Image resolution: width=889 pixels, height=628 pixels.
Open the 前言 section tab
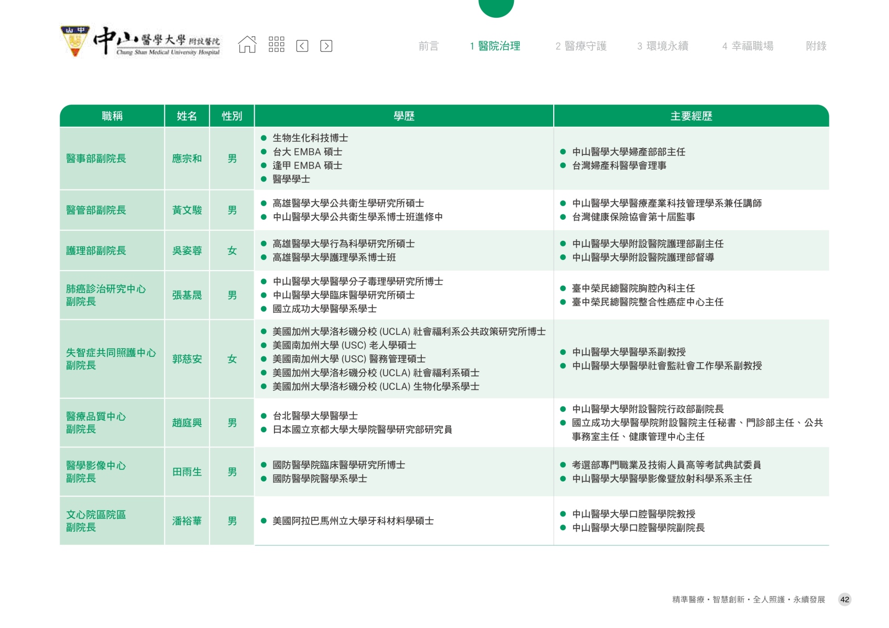coord(428,46)
